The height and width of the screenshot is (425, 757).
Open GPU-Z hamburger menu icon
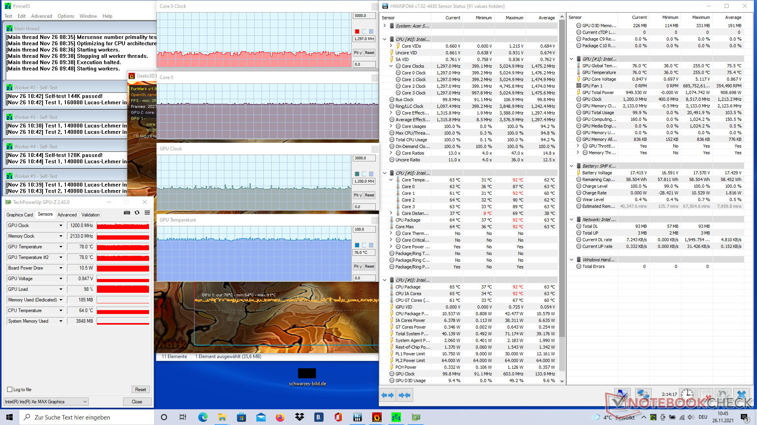coord(147,213)
